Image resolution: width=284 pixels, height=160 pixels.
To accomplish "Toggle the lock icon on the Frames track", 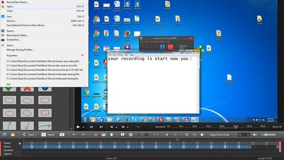I will click(20, 143).
